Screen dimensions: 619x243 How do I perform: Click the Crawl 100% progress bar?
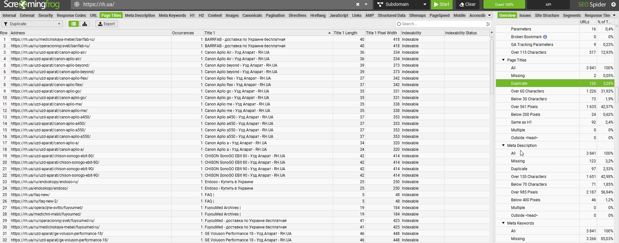[504, 5]
